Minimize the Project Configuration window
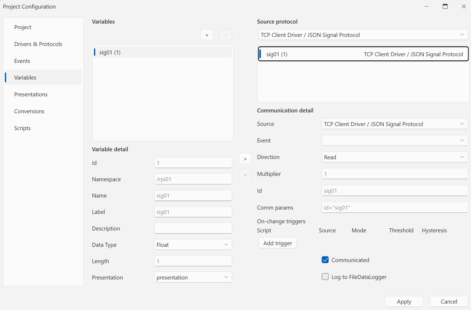This screenshot has width=471, height=310. point(426,6)
